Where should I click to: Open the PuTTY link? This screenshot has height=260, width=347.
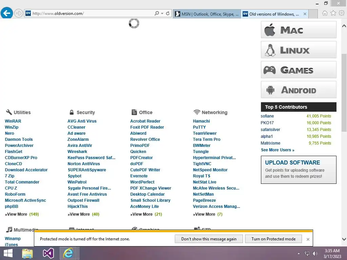[x=199, y=127]
